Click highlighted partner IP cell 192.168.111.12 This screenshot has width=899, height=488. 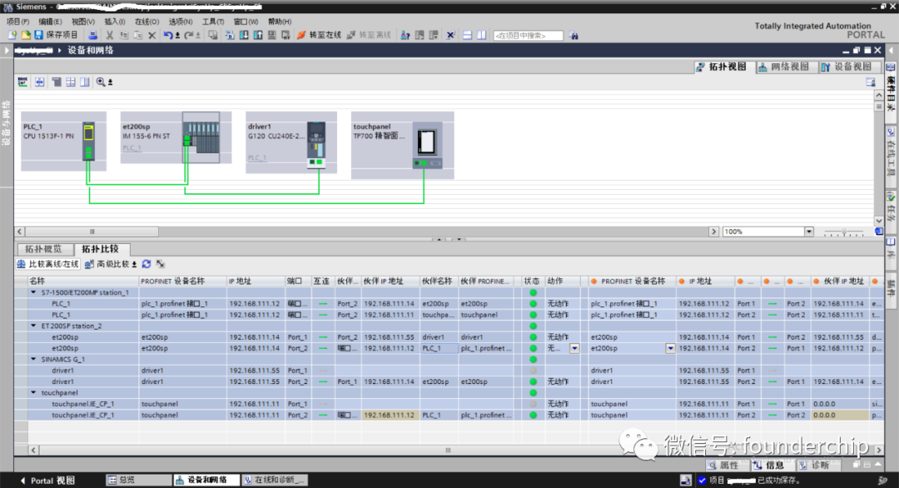[390, 416]
